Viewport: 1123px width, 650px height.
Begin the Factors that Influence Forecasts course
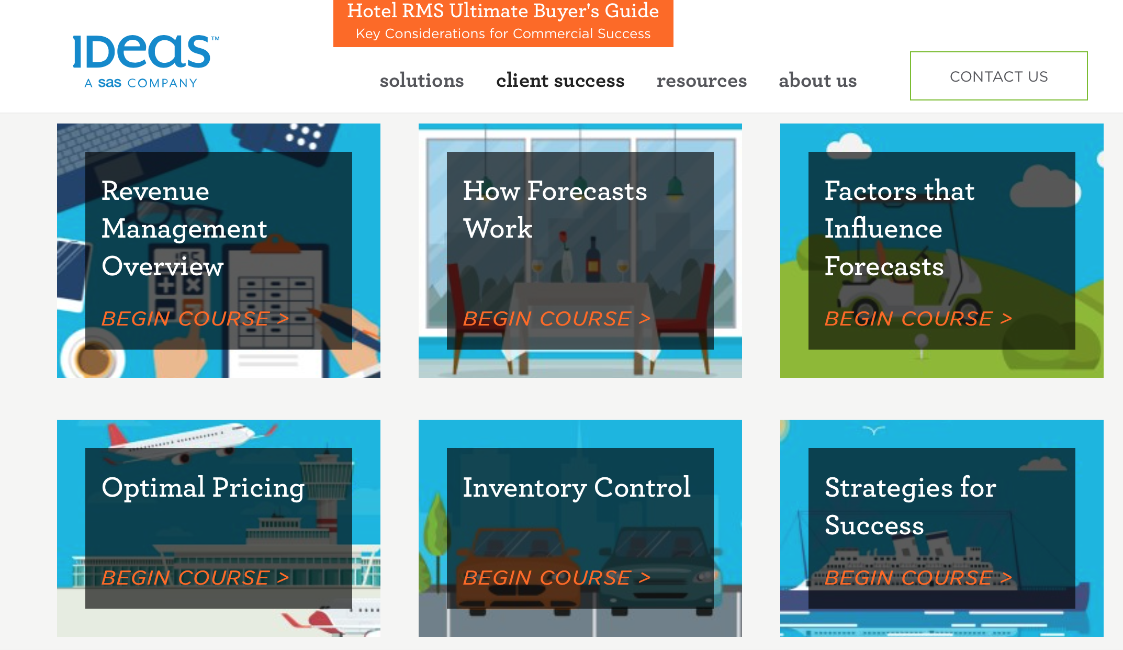tap(918, 318)
